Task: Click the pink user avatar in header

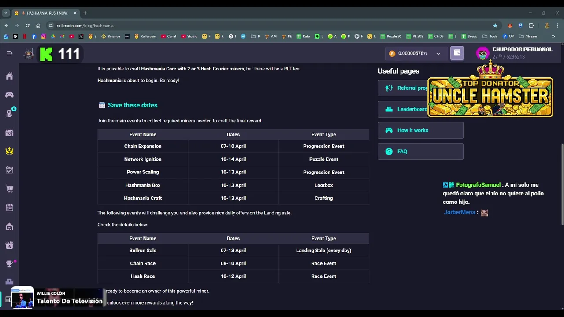Action: pos(483,53)
